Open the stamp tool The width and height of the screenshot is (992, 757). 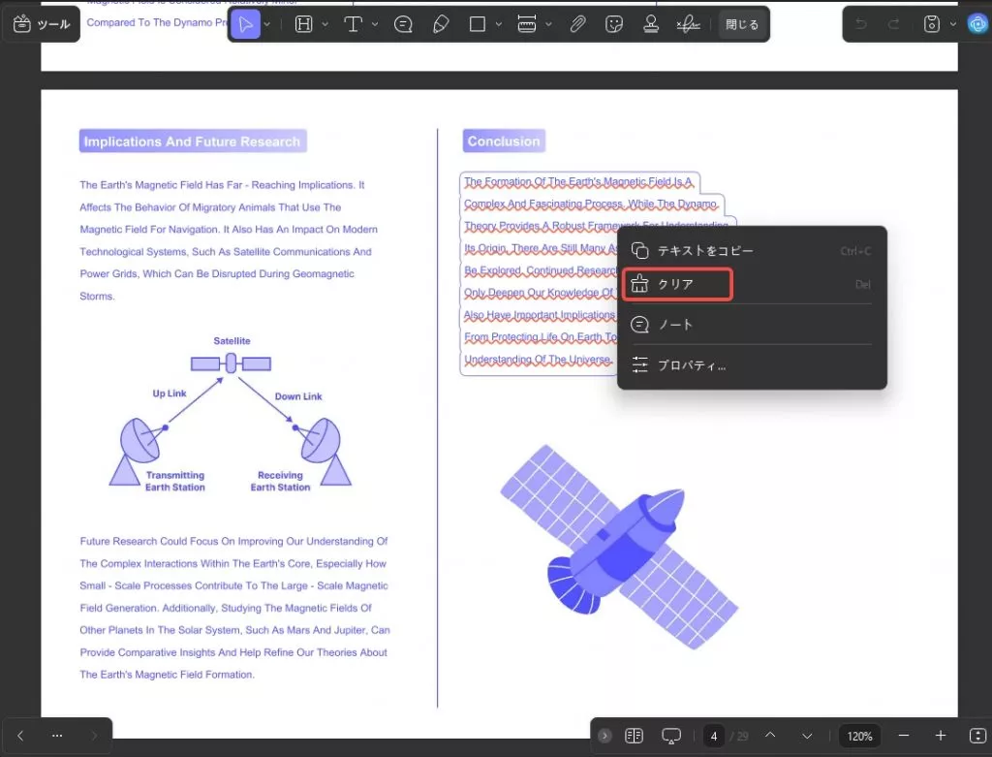tap(651, 24)
